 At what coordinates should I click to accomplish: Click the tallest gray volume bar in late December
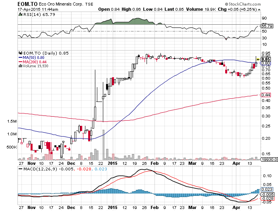point(103,145)
